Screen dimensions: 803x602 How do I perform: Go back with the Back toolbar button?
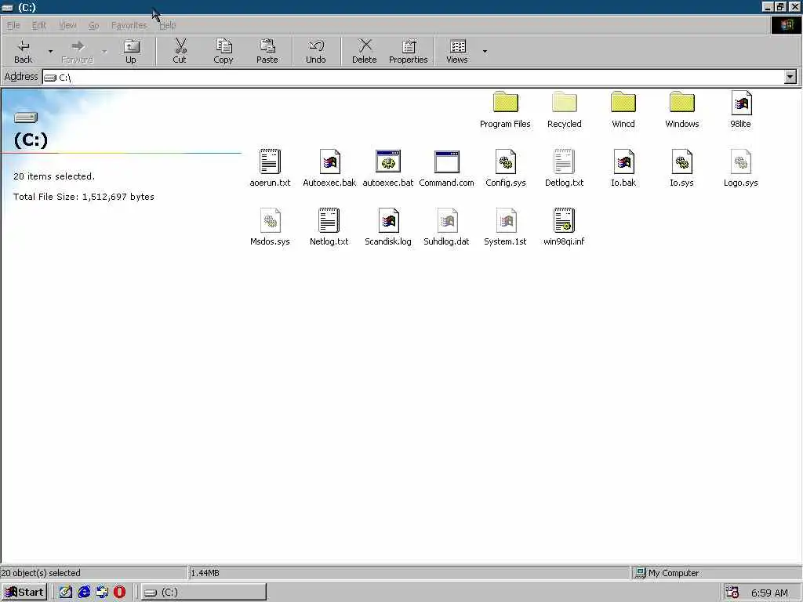pyautogui.click(x=23, y=51)
